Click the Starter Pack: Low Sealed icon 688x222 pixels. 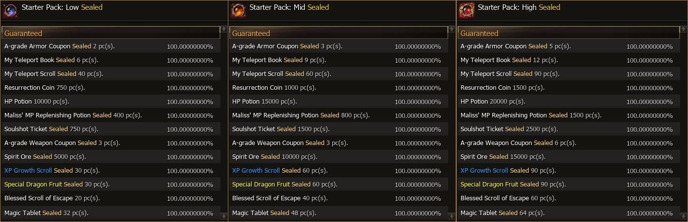coord(11,10)
